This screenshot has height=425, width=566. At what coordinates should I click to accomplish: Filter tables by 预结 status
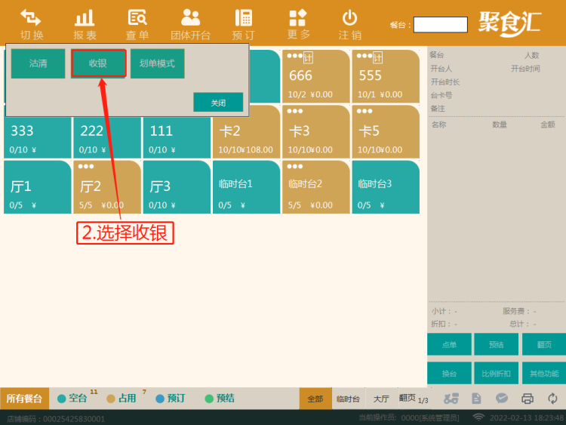point(220,399)
